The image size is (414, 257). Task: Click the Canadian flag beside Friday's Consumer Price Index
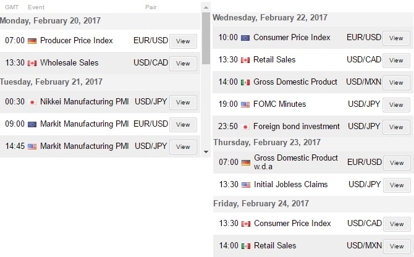[245, 224]
